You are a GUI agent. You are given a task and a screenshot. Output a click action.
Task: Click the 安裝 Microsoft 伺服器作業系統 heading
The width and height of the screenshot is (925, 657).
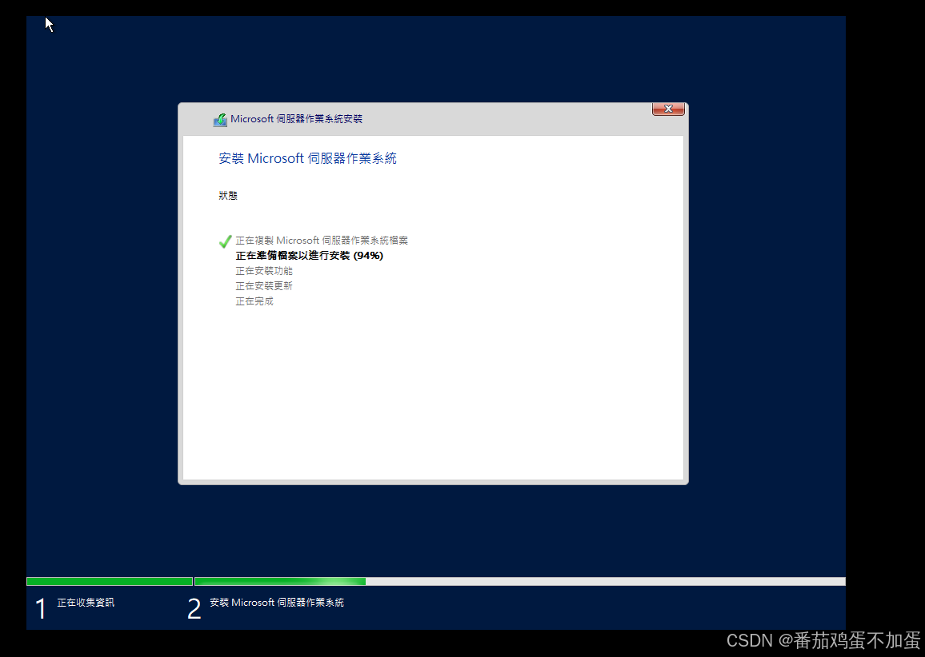pos(309,157)
